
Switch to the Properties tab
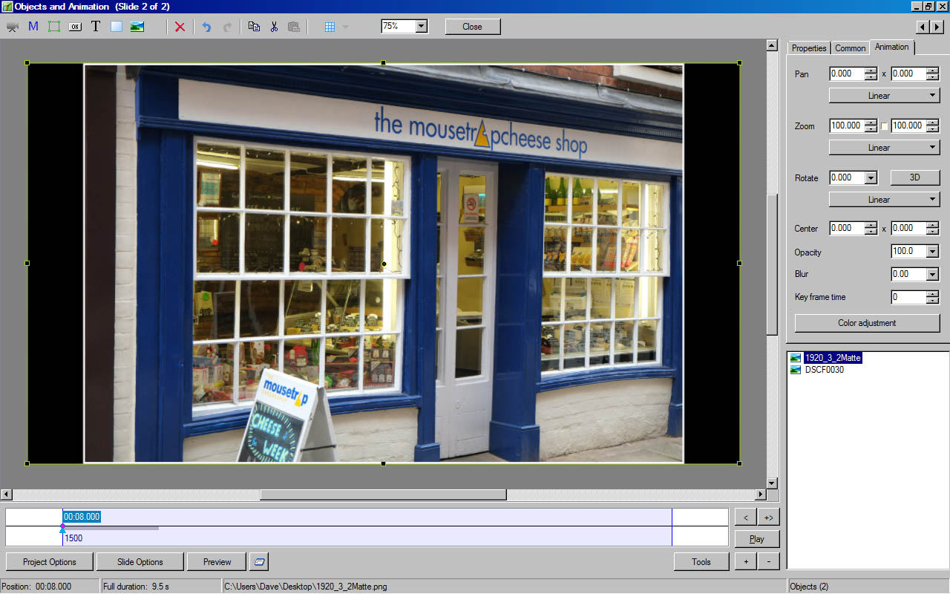tap(809, 48)
